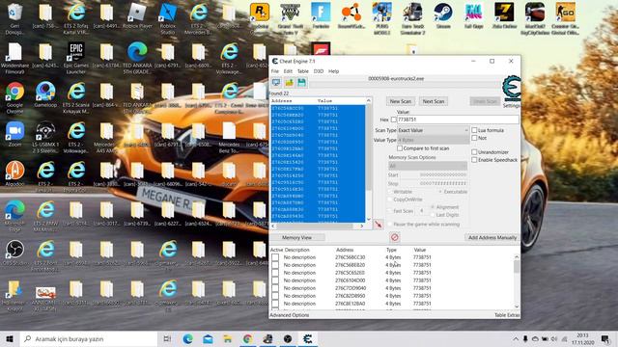
Task: Sort address list by Description column header
Action: coord(296,250)
